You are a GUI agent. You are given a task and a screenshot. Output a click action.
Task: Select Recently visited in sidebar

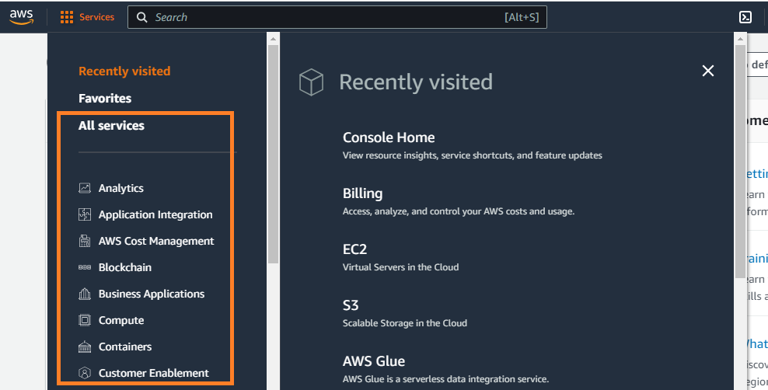tap(124, 71)
